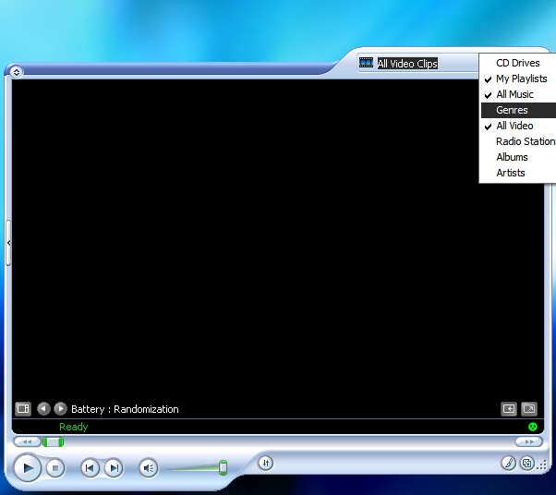Screen dimensions: 556x495
Task: Skip to the previous track
Action: click(90, 468)
